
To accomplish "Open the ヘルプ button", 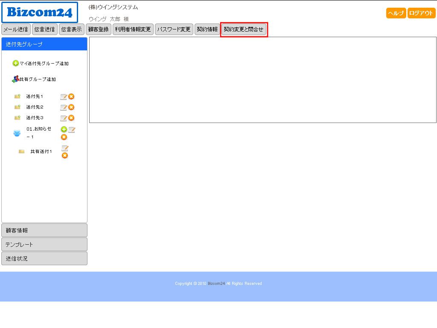I will click(x=396, y=13).
